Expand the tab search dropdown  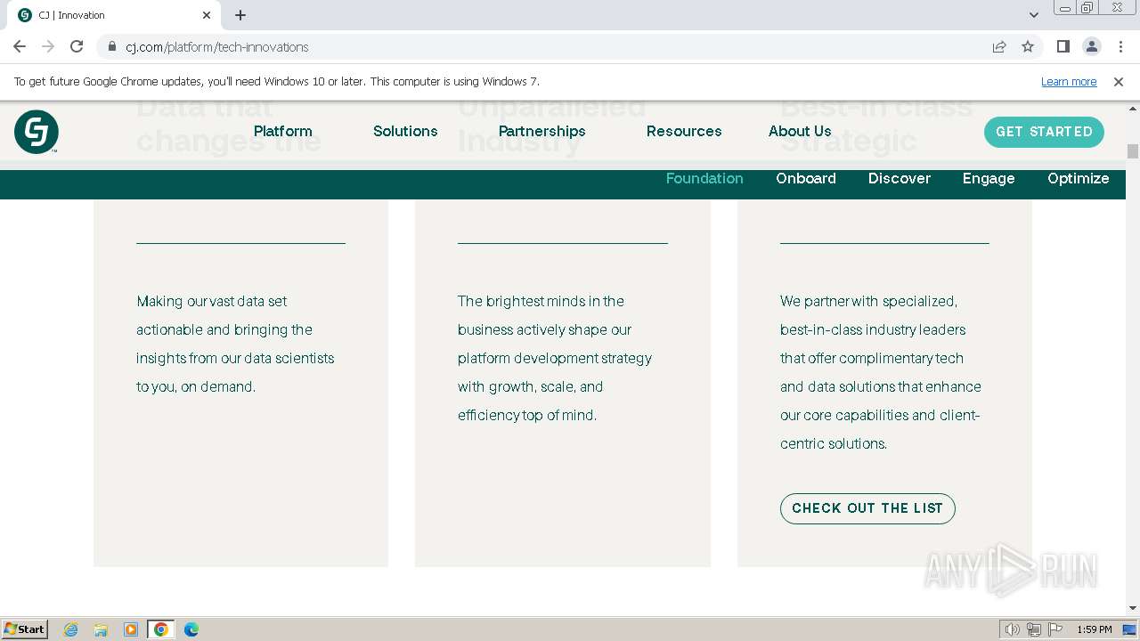point(1033,15)
